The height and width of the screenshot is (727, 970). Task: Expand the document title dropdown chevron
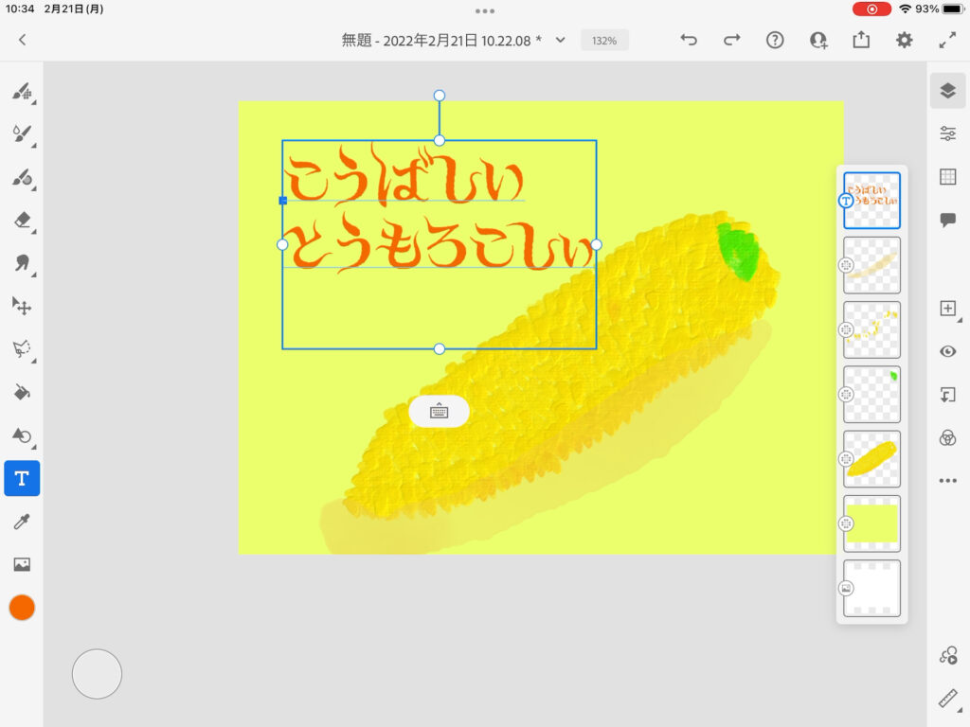(x=560, y=40)
